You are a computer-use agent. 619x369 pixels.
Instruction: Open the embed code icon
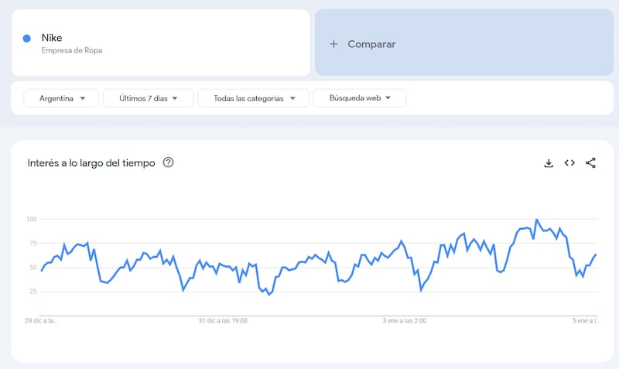569,162
